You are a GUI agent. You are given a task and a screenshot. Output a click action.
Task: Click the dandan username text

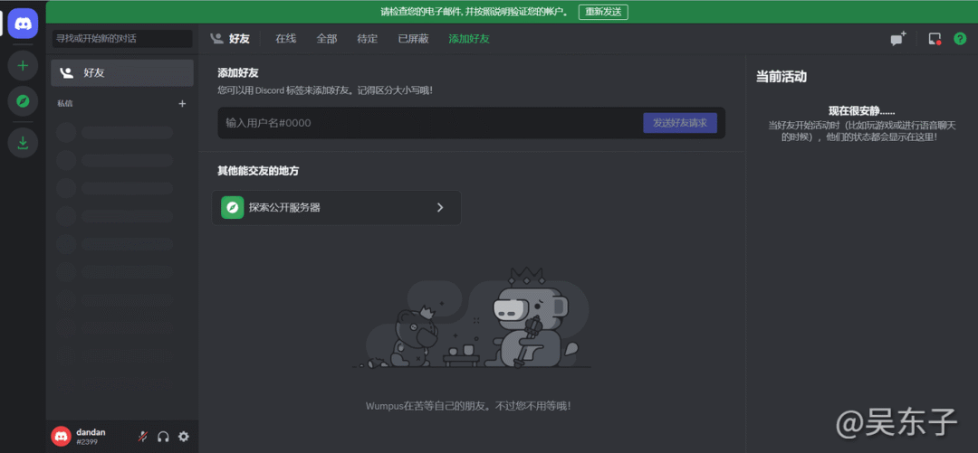click(91, 432)
